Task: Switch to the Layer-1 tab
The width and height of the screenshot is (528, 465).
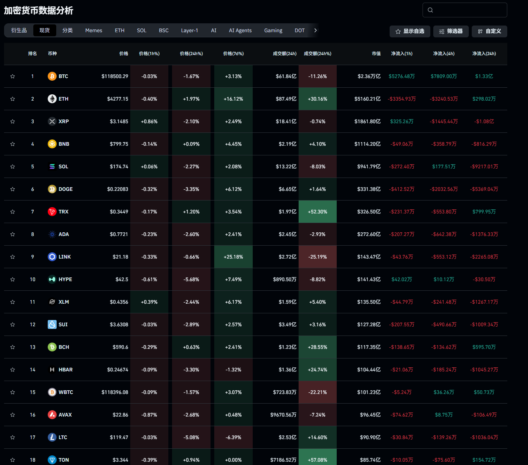Action: pyautogui.click(x=189, y=30)
